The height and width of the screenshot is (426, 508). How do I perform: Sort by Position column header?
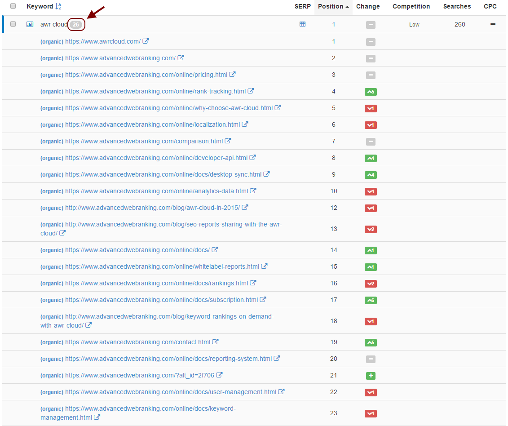point(333,6)
